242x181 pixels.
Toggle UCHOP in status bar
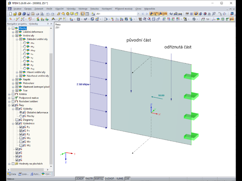pos(80,178)
